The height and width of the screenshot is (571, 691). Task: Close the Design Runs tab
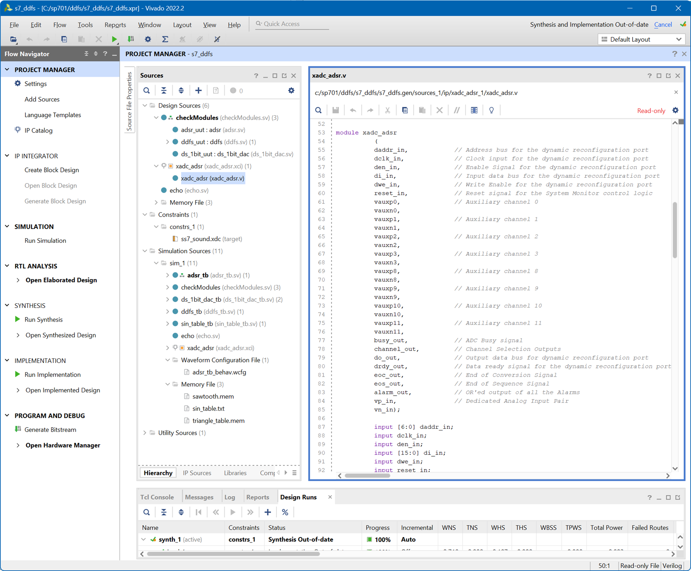pos(330,497)
